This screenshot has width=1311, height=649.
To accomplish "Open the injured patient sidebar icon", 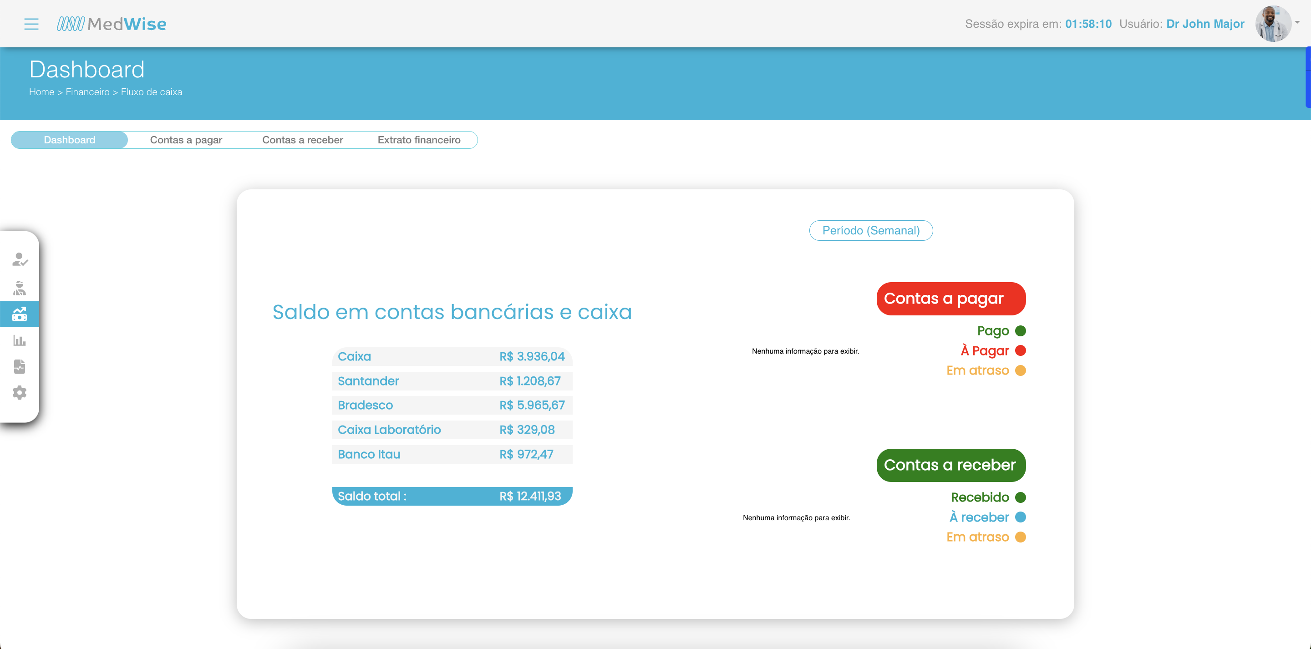I will (20, 288).
